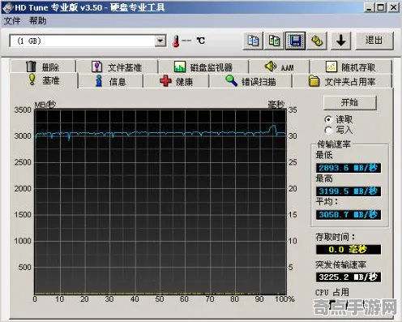
Task: Click the 退出 exit button
Action: 374,41
